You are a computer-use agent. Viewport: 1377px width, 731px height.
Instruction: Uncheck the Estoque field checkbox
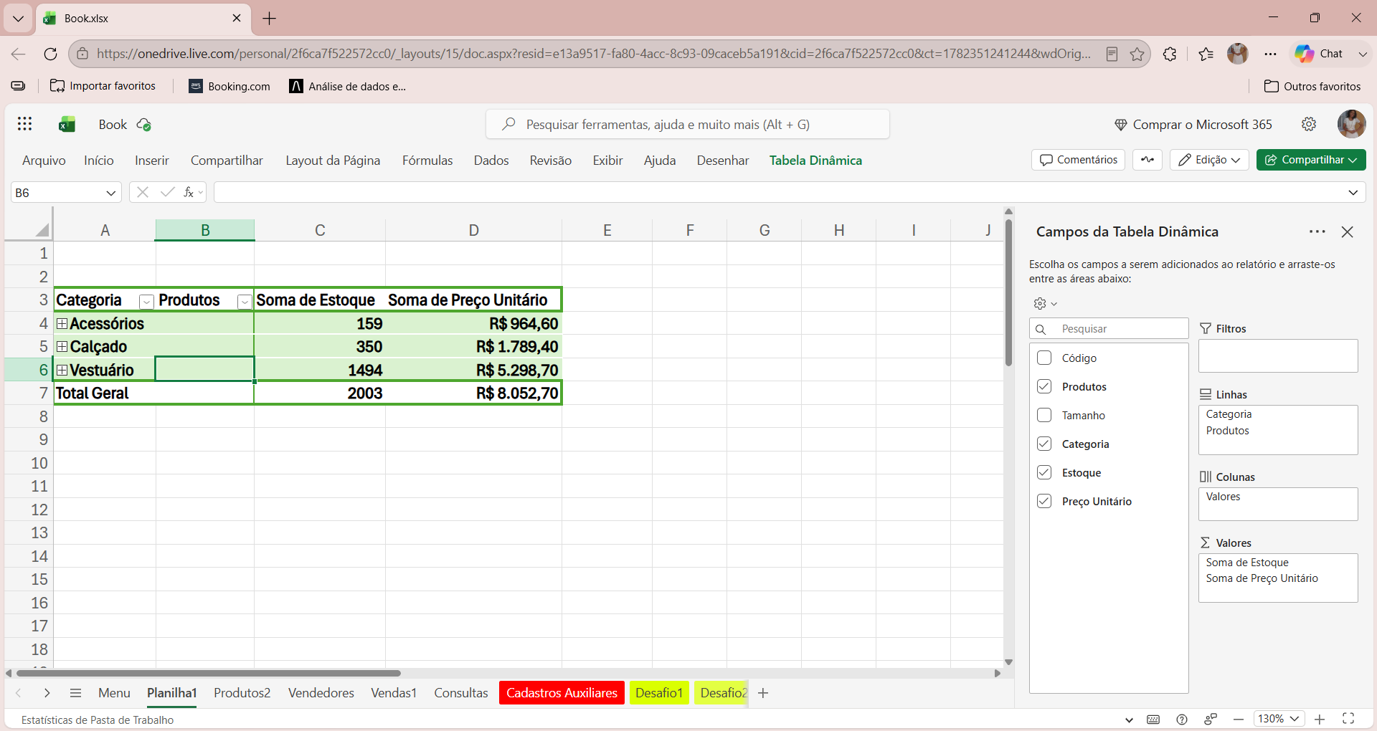click(x=1044, y=472)
